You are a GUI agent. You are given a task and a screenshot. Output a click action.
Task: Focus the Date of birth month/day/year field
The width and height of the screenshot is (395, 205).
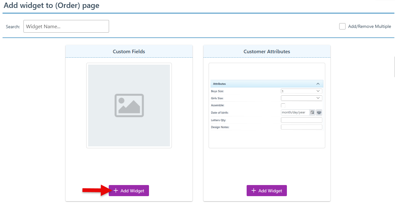tap(295, 112)
